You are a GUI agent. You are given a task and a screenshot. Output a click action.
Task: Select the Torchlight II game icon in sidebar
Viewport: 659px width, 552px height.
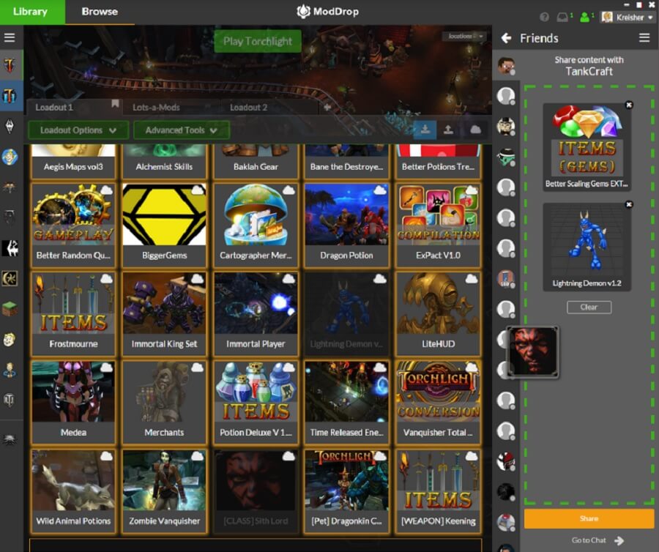(10, 96)
